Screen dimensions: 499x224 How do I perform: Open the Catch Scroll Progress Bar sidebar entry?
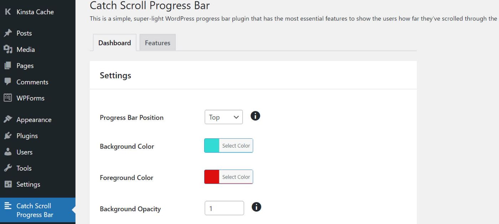[34, 210]
